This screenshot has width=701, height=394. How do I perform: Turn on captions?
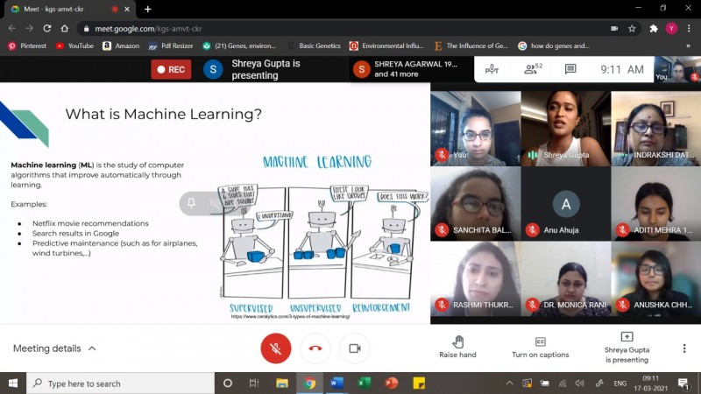[x=540, y=348]
